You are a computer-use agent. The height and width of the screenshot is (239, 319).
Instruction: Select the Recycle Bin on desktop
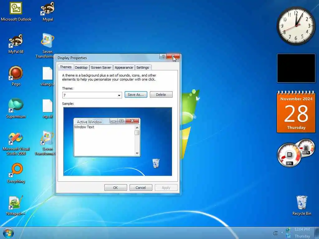pyautogui.click(x=302, y=205)
